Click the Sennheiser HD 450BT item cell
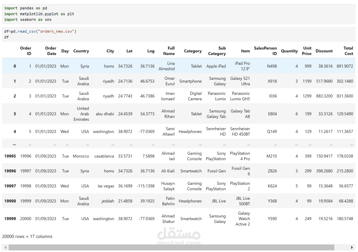The image size is (358, 252). [x=240, y=132]
